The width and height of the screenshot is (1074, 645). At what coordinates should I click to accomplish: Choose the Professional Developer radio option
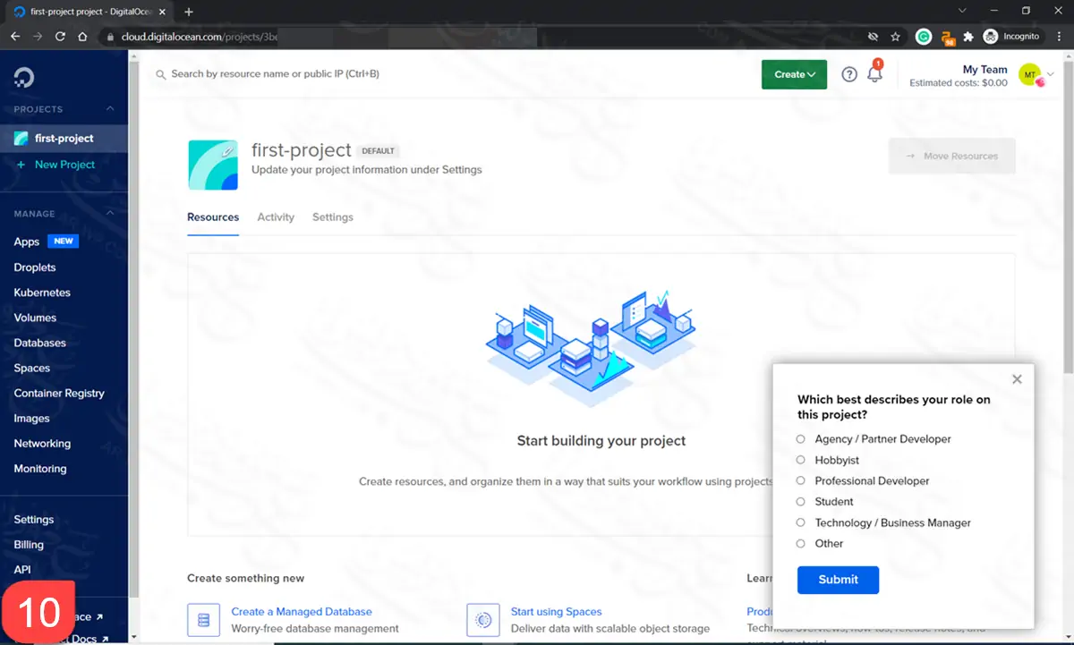coord(801,480)
